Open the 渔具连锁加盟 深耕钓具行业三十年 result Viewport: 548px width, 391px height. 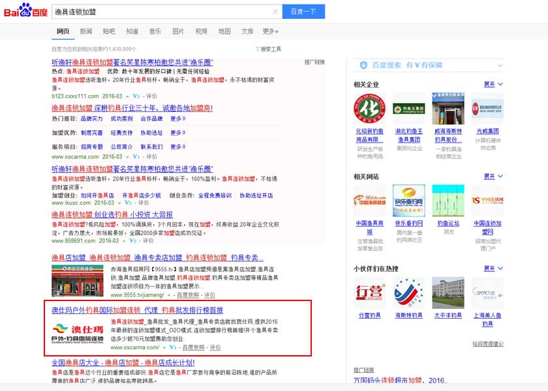coord(132,108)
